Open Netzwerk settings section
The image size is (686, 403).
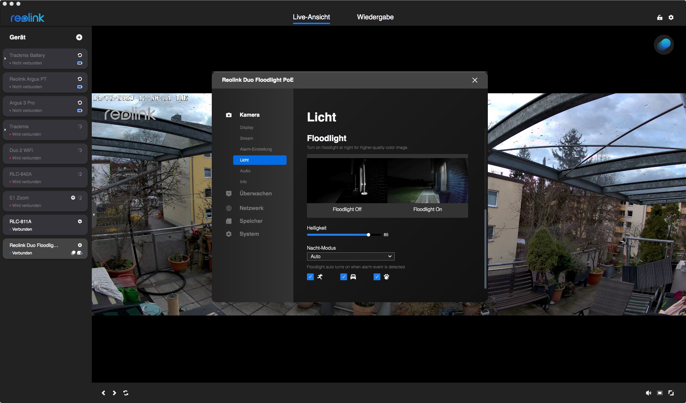(x=251, y=208)
